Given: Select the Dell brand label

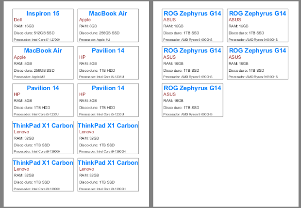Looking at the screenshot, I should 18,20.
